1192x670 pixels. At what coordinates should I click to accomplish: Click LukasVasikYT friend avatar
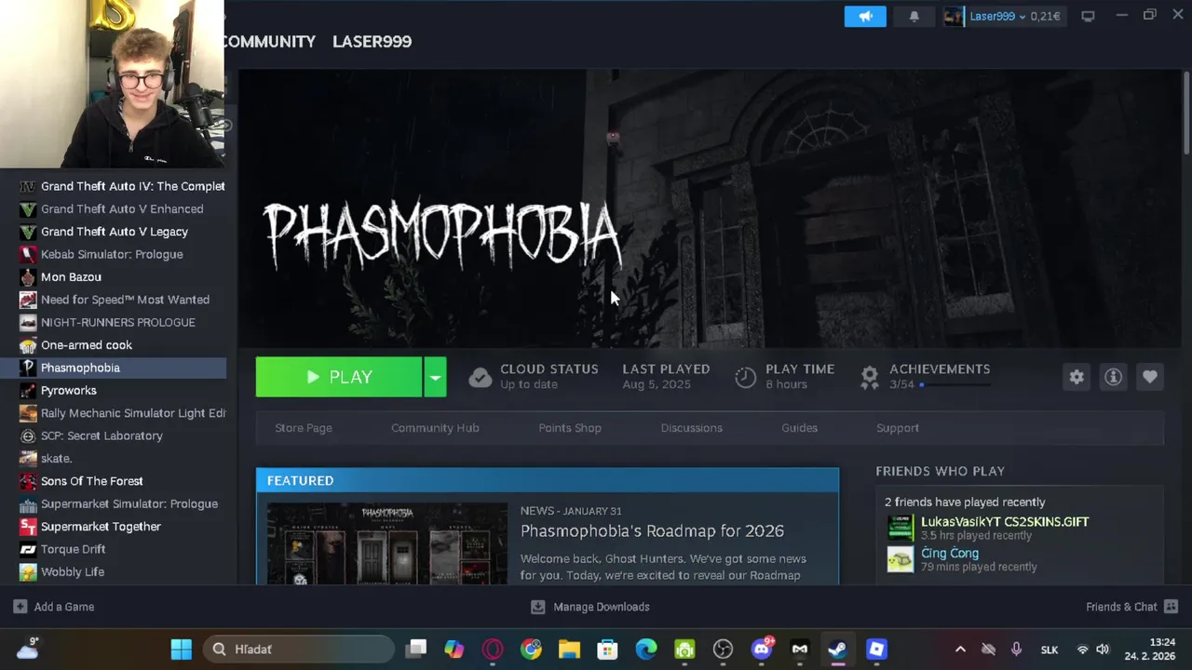901,528
